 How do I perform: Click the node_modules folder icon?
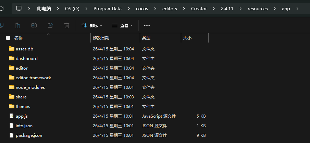tap(12, 87)
